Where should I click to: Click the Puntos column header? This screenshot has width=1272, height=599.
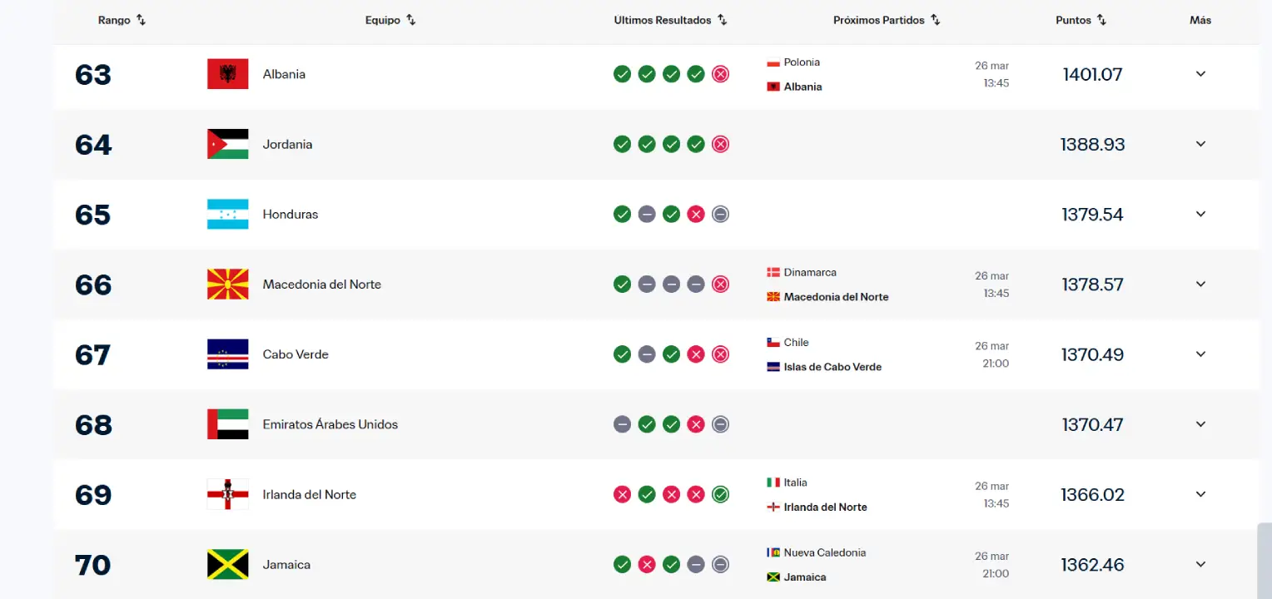[1073, 20]
